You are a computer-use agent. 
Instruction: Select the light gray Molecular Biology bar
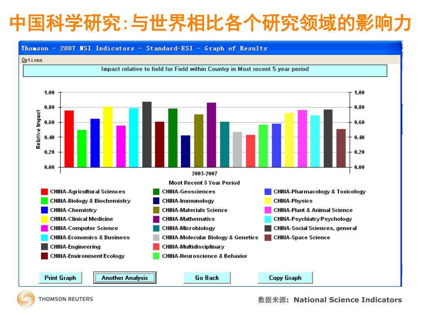(x=237, y=149)
